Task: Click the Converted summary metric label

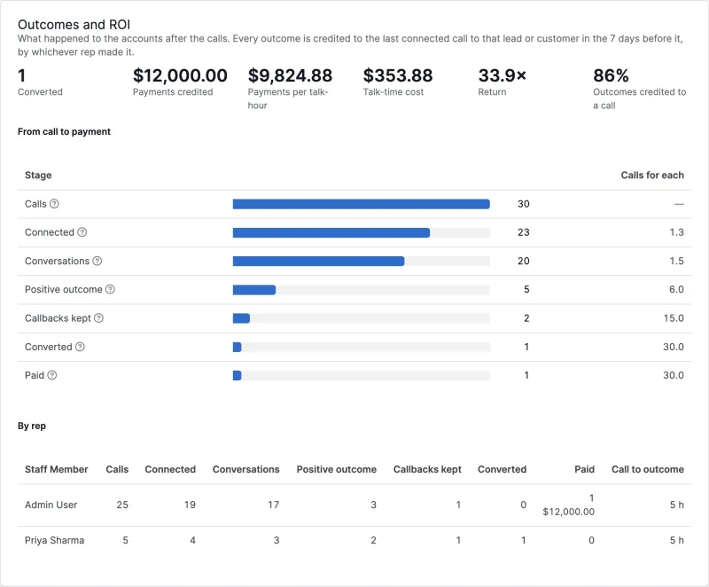Action: tap(40, 92)
